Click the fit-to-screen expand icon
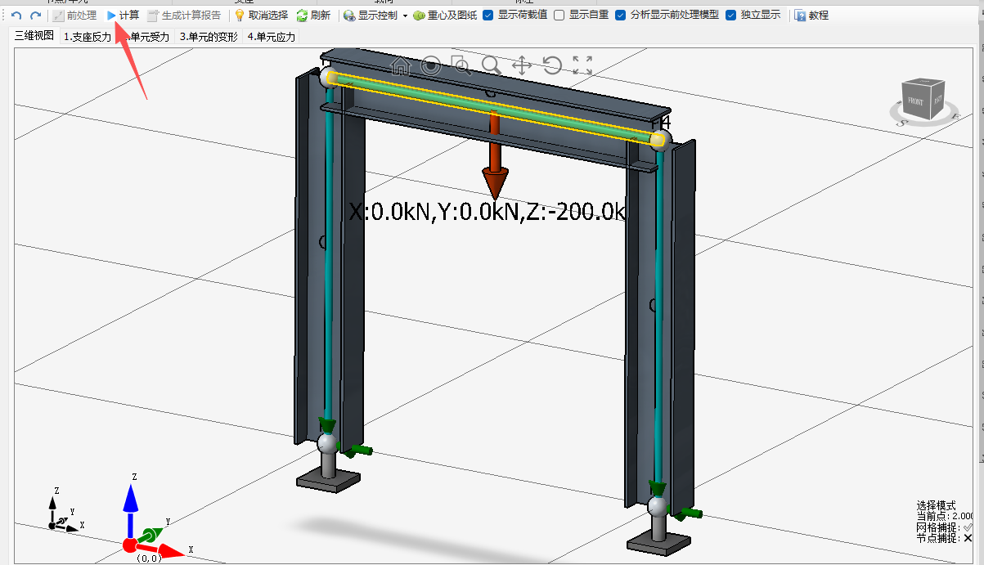Viewport: 984px width, 565px height. coord(582,66)
